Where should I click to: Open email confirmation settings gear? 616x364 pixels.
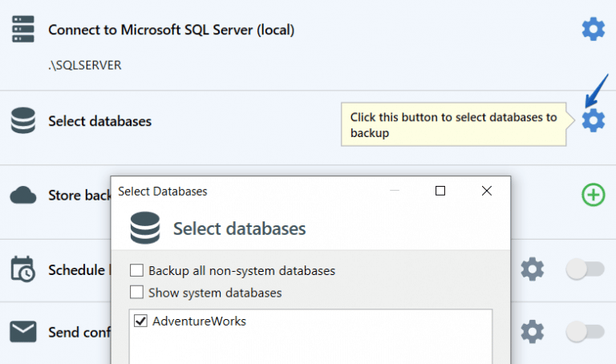click(533, 331)
